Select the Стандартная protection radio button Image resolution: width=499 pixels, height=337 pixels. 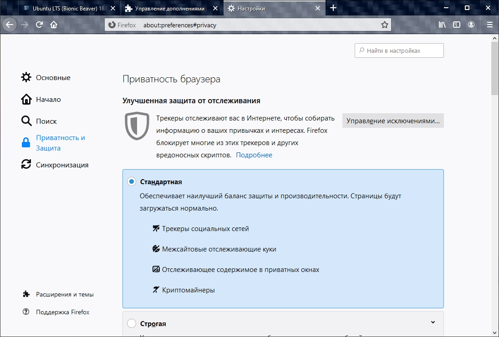pyautogui.click(x=132, y=182)
